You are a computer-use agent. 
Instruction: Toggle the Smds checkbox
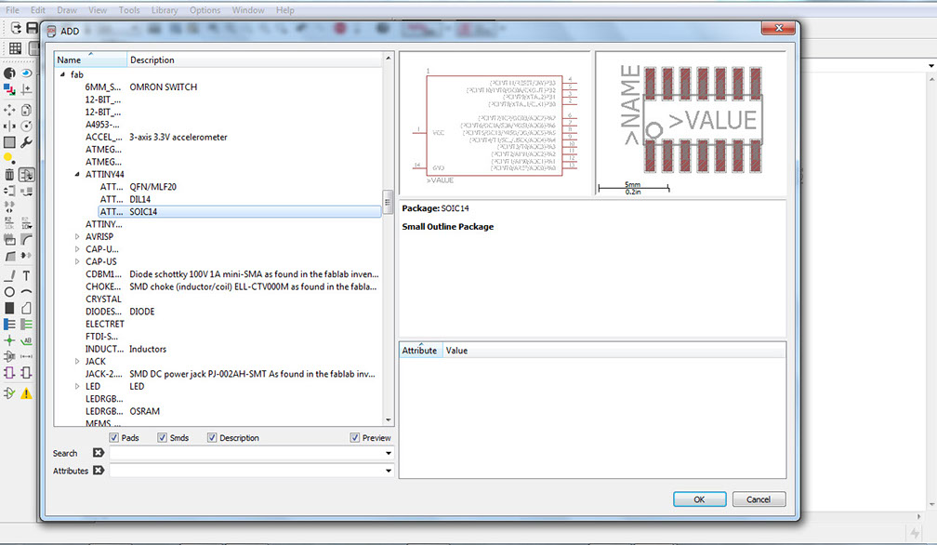[x=162, y=437]
